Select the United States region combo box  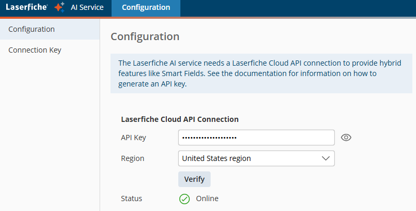(x=250, y=158)
